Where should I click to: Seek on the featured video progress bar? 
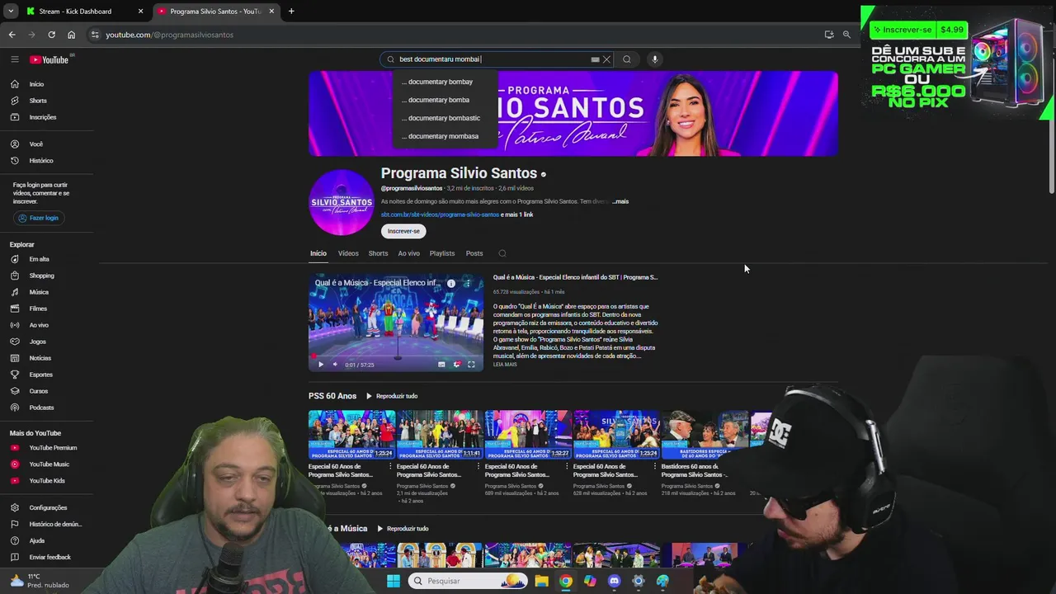coord(396,356)
